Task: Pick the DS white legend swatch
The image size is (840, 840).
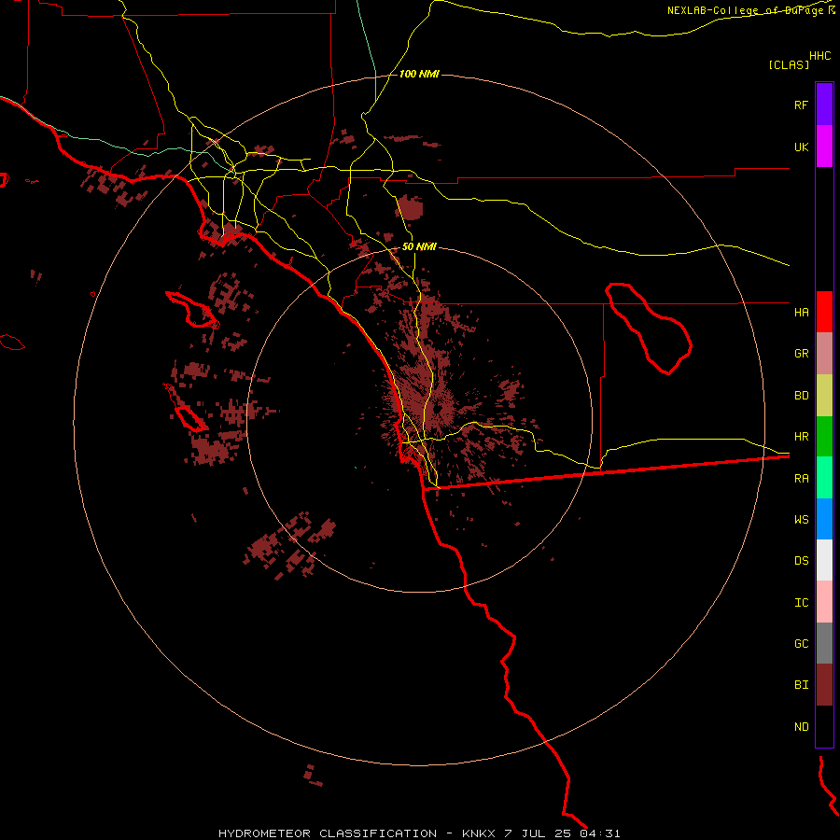Action: pyautogui.click(x=824, y=560)
